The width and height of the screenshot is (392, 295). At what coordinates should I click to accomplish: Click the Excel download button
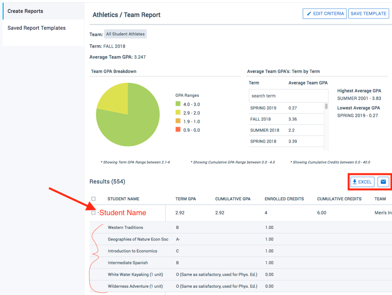point(362,182)
